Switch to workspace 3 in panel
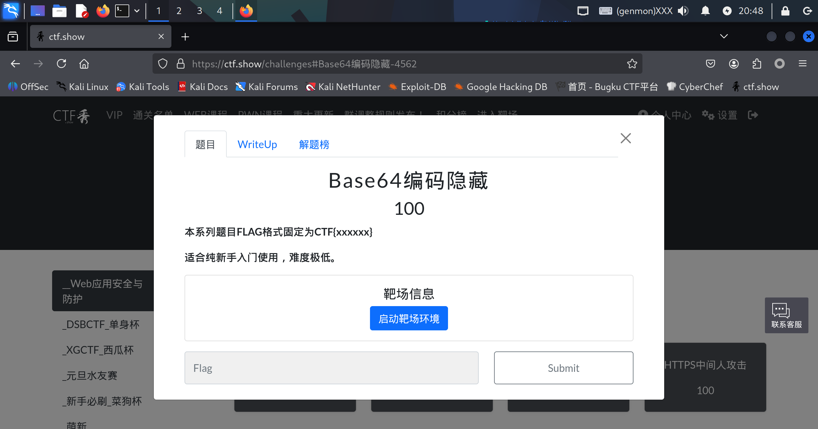This screenshot has height=429, width=818. click(199, 11)
